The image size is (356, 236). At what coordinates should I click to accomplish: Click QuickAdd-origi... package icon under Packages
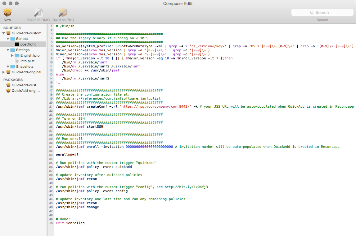(8, 91)
